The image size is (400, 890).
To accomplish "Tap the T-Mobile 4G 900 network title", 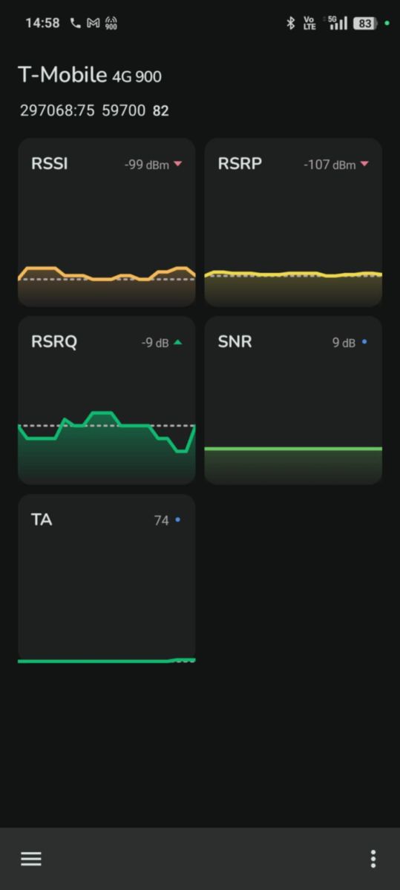I will click(x=90, y=75).
